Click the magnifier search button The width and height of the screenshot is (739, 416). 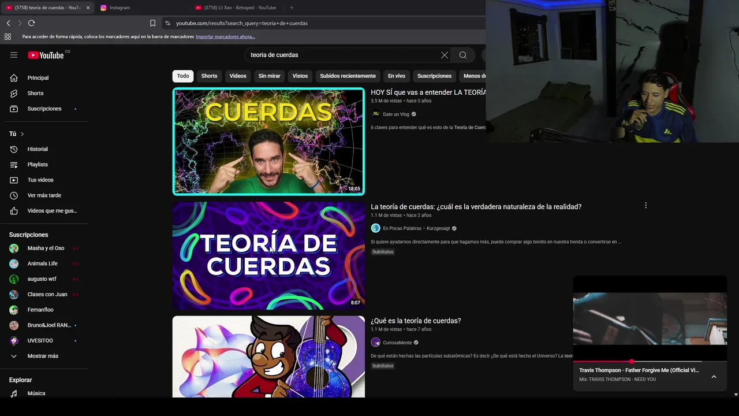(x=463, y=55)
